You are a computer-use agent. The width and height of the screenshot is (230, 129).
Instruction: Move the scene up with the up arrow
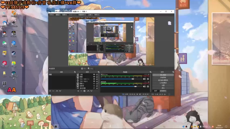(x=57, y=91)
